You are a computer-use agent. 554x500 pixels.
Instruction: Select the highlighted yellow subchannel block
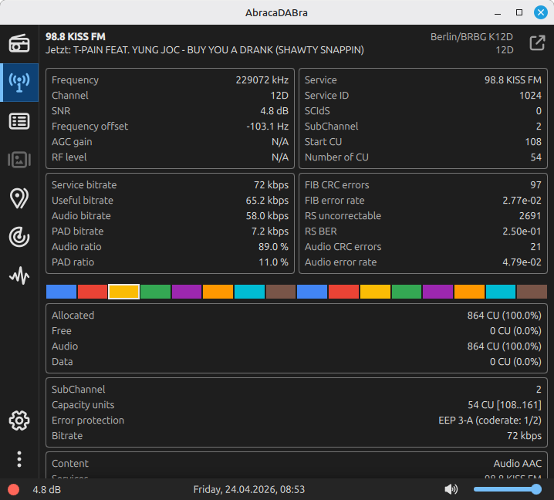click(123, 292)
